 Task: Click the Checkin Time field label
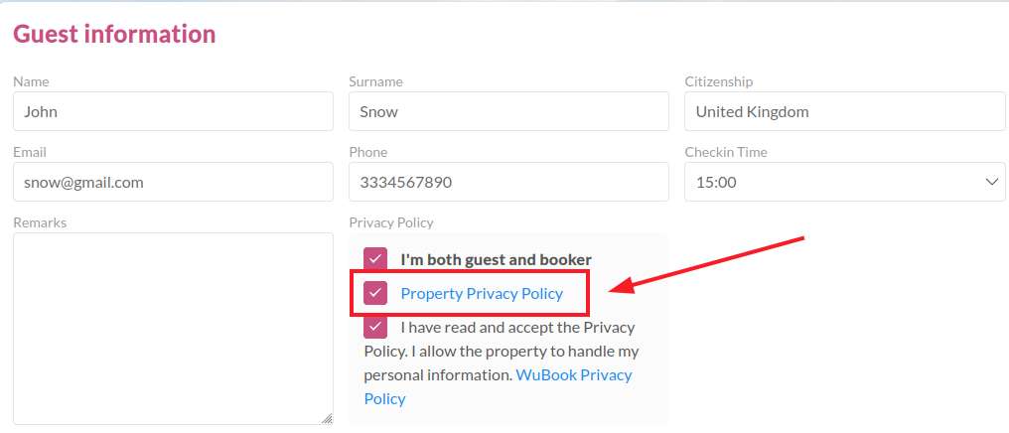(725, 152)
